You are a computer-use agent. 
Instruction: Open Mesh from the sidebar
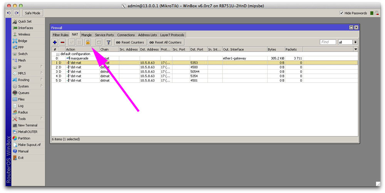point(28,60)
